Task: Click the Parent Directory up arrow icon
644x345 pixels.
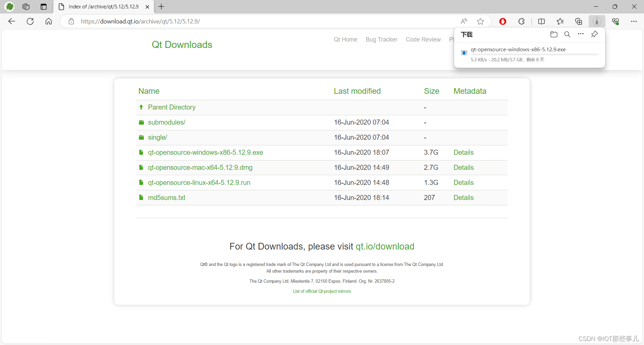Action: click(141, 107)
